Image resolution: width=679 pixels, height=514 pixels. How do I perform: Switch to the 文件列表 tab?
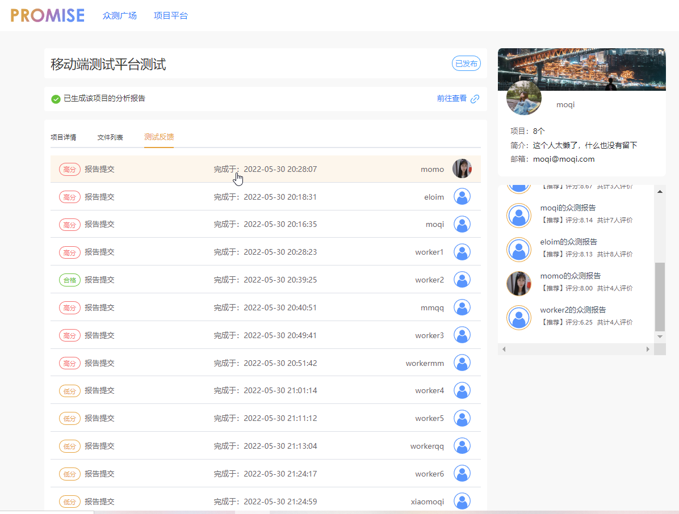point(110,137)
